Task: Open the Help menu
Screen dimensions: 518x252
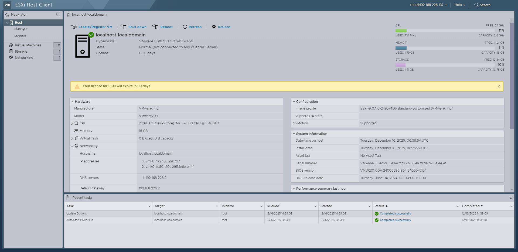Action: [x=459, y=5]
